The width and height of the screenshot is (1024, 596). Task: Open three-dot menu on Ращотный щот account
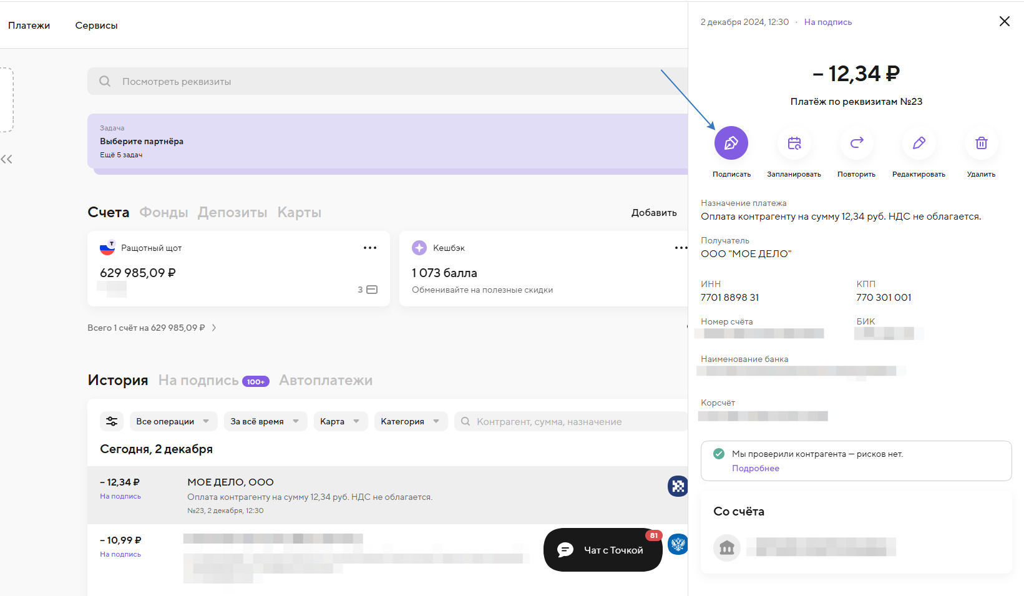click(370, 248)
